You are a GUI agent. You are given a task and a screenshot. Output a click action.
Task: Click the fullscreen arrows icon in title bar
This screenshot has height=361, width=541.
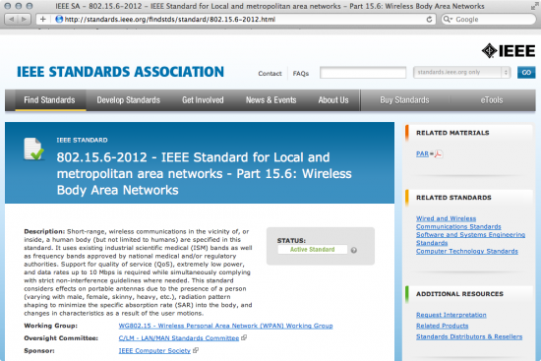click(x=534, y=6)
